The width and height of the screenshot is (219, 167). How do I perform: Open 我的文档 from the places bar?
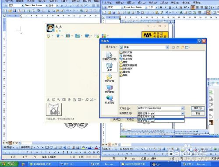coord(109,78)
